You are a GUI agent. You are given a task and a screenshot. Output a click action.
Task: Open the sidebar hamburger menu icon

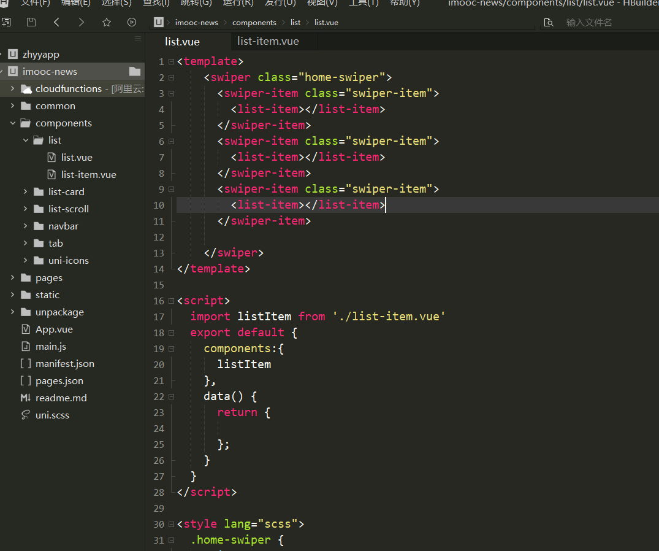(x=138, y=38)
